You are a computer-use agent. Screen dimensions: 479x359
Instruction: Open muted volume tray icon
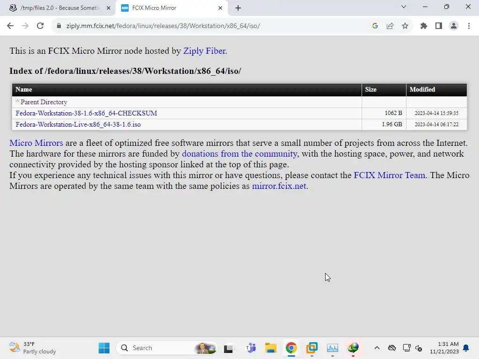419,348
